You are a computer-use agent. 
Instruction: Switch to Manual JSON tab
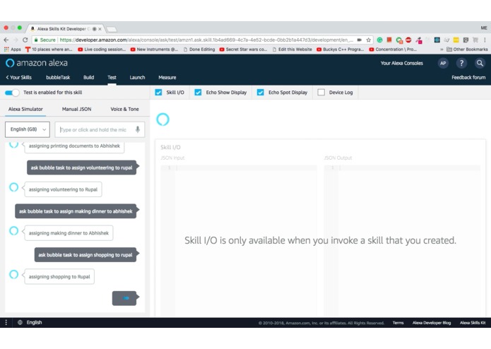(77, 109)
